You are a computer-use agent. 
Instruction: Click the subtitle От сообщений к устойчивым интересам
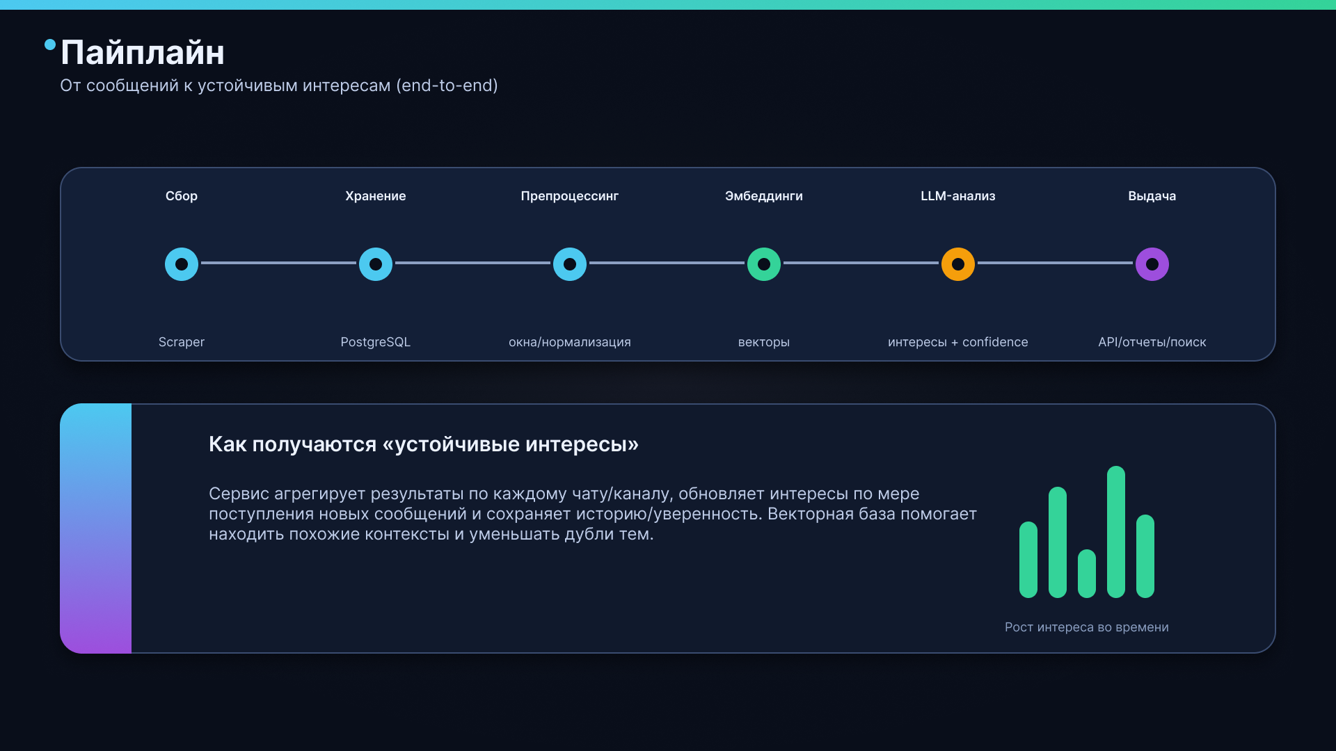click(279, 86)
